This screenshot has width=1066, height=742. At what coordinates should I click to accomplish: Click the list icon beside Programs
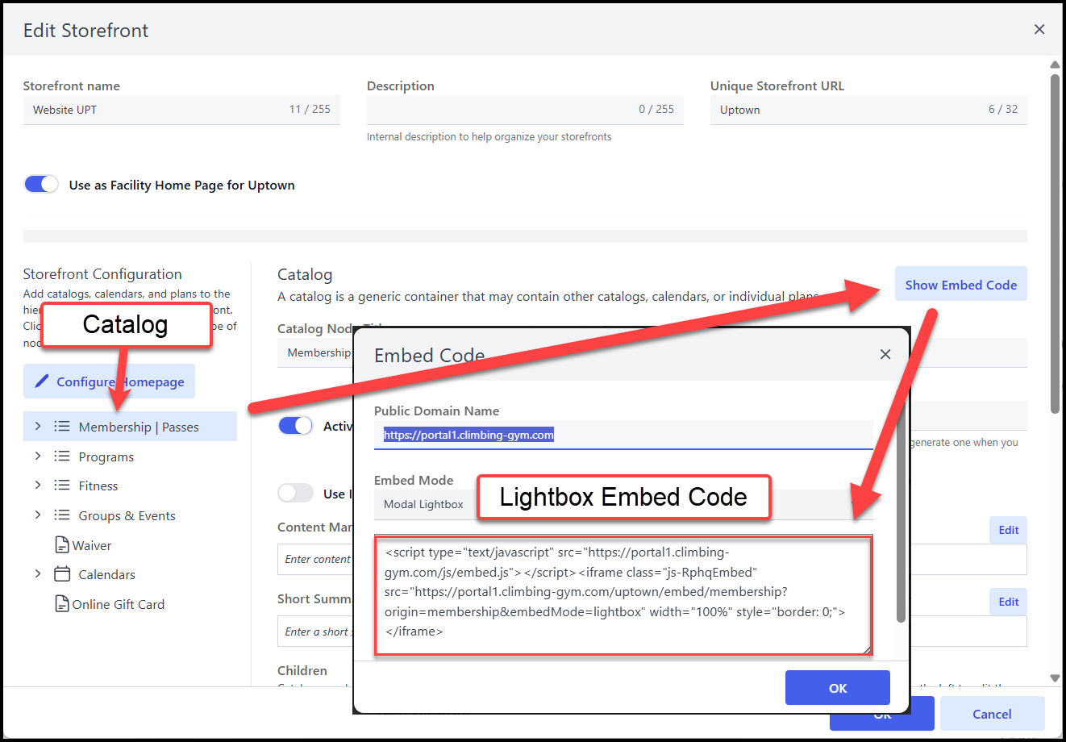point(62,456)
